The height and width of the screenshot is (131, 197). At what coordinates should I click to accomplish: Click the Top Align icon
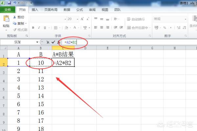[96, 19]
